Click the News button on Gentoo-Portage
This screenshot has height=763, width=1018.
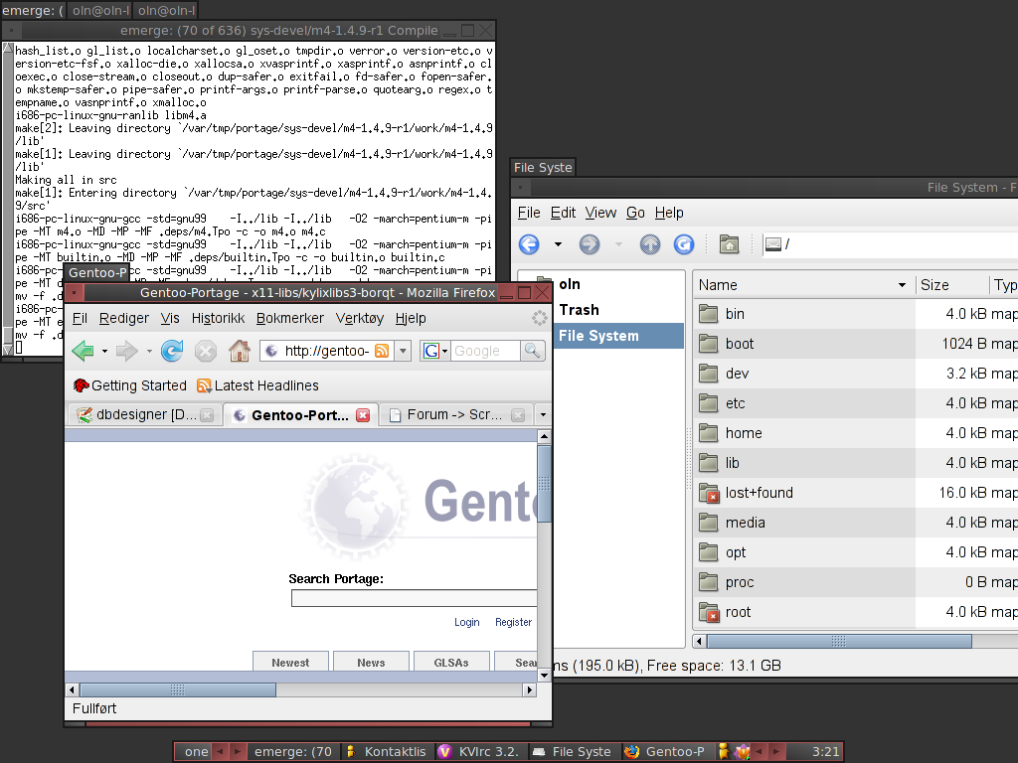tap(371, 663)
